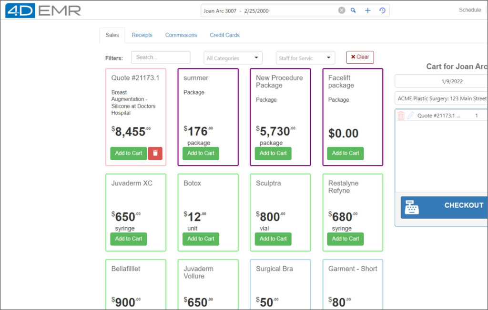Image resolution: width=488 pixels, height=310 pixels.
Task: Go to the Credit Cards tab
Action: tap(224, 35)
